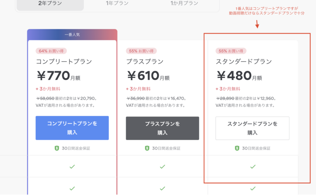Click the スタンダードプラン title

(x=244, y=61)
